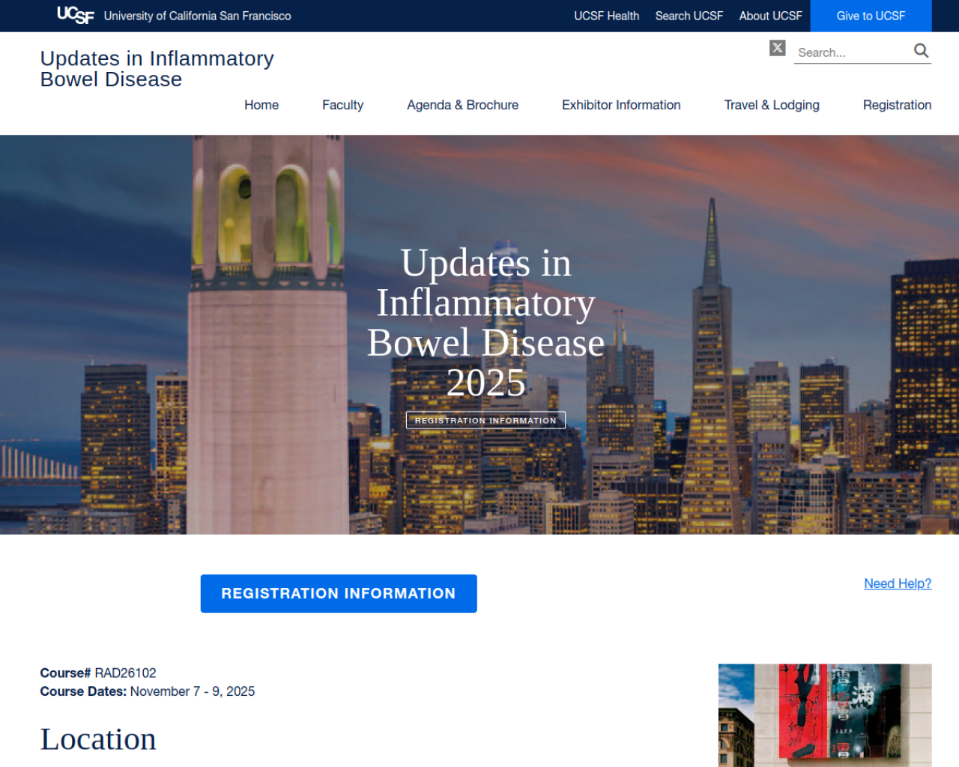Open the Need Help? link
Image resolution: width=959 pixels, height=767 pixels.
pyautogui.click(x=898, y=583)
